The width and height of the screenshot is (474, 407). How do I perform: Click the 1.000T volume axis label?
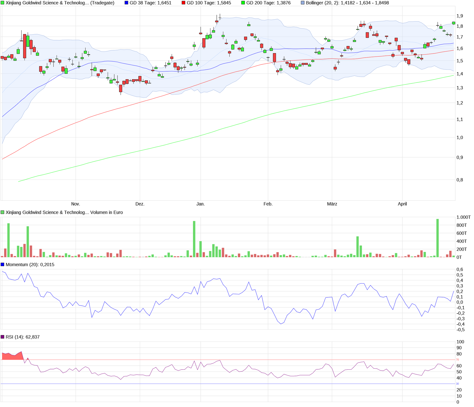click(x=463, y=217)
